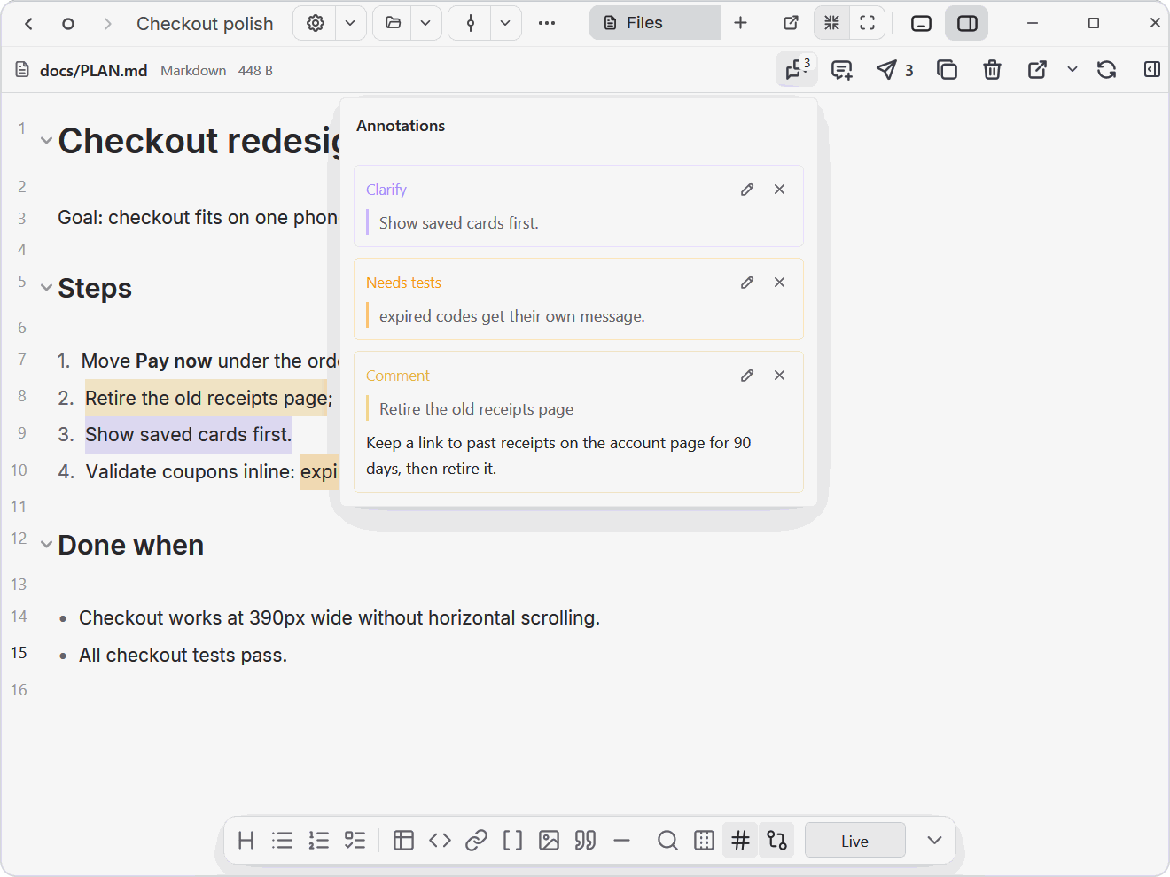The width and height of the screenshot is (1170, 877).
Task: Click the Comment annotation label
Action: coord(398,376)
